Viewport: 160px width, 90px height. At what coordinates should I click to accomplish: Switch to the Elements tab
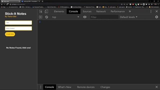point(59,11)
